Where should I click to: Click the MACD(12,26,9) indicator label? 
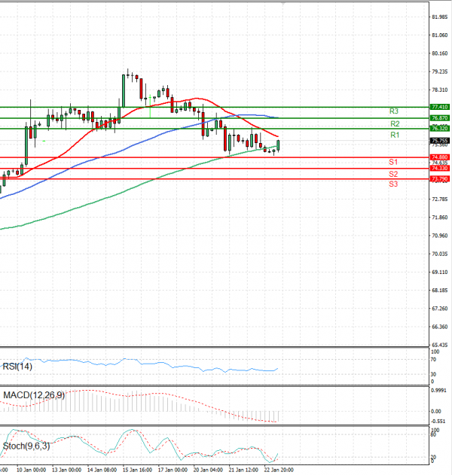point(34,395)
